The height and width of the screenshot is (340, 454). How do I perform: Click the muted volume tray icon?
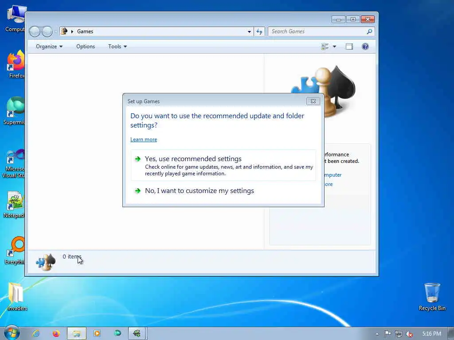click(409, 334)
